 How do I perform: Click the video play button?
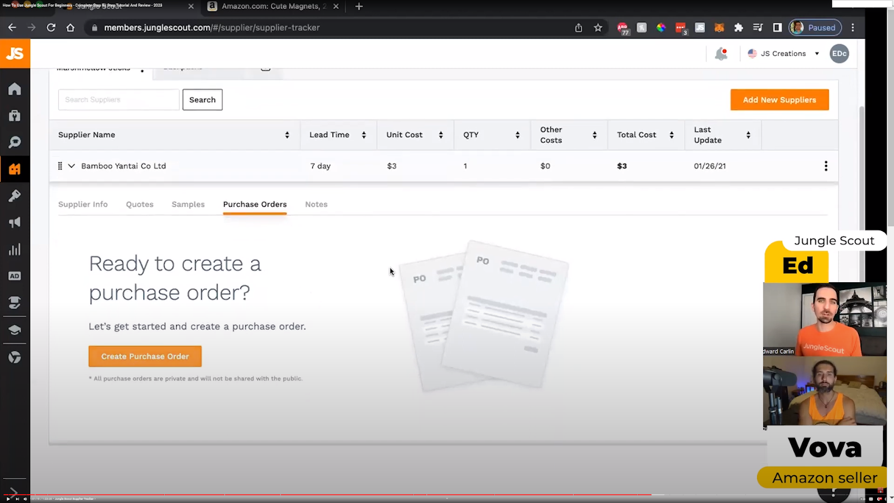[x=7, y=499]
